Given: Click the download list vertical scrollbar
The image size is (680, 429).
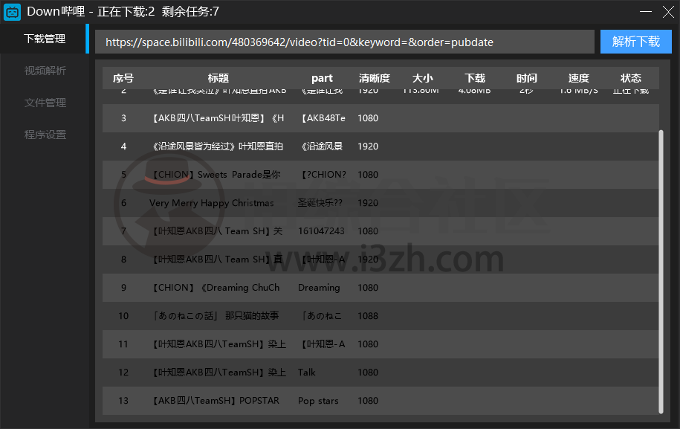Looking at the screenshot, I should click(661, 271).
